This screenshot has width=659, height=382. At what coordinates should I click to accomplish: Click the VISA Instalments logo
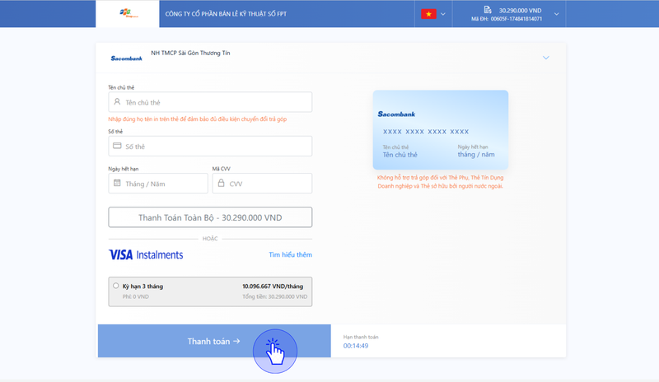(146, 254)
